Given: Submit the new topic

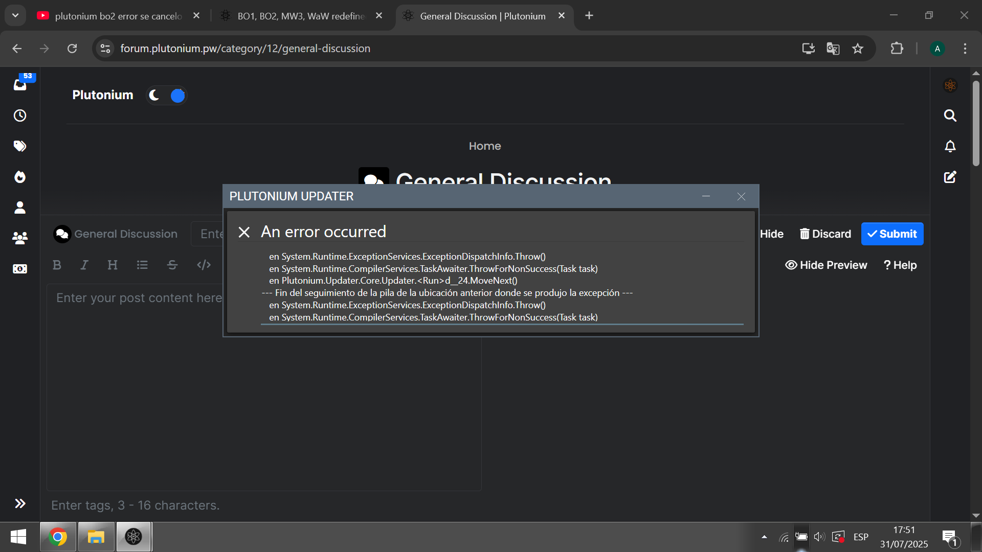Looking at the screenshot, I should [892, 234].
